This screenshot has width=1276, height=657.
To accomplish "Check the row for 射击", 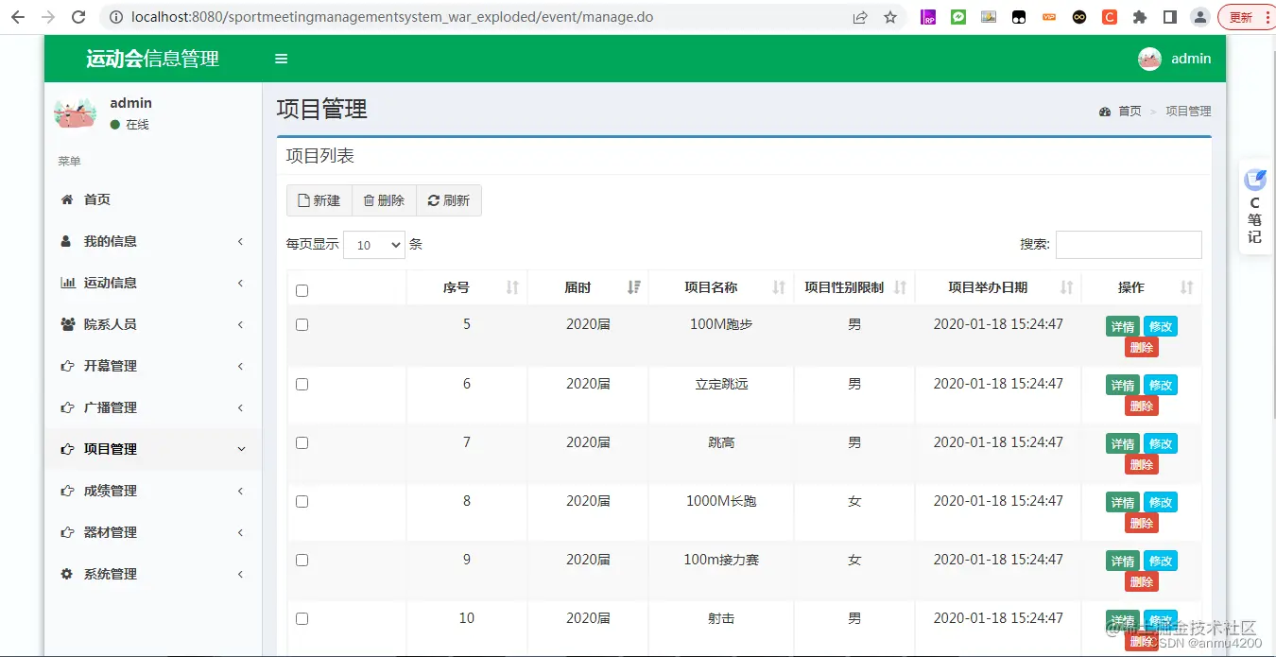I will tap(302, 618).
